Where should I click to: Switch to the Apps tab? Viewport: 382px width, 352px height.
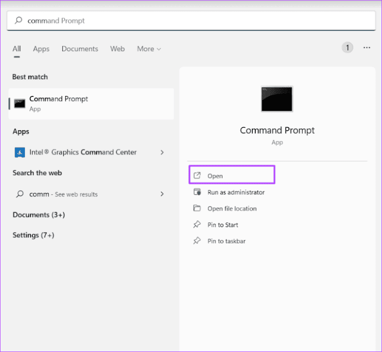tap(41, 49)
